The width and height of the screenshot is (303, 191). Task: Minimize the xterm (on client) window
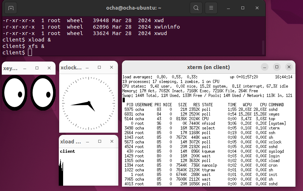coord(265,67)
